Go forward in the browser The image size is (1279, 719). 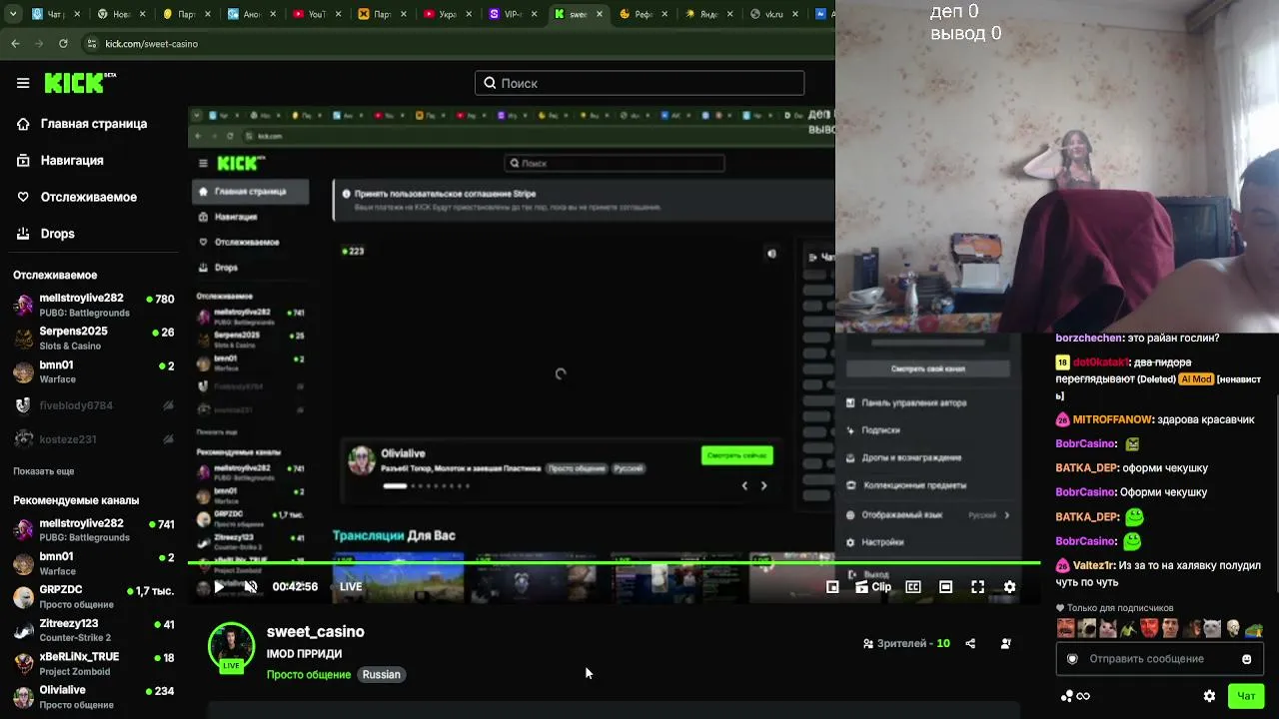[x=40, y=44]
